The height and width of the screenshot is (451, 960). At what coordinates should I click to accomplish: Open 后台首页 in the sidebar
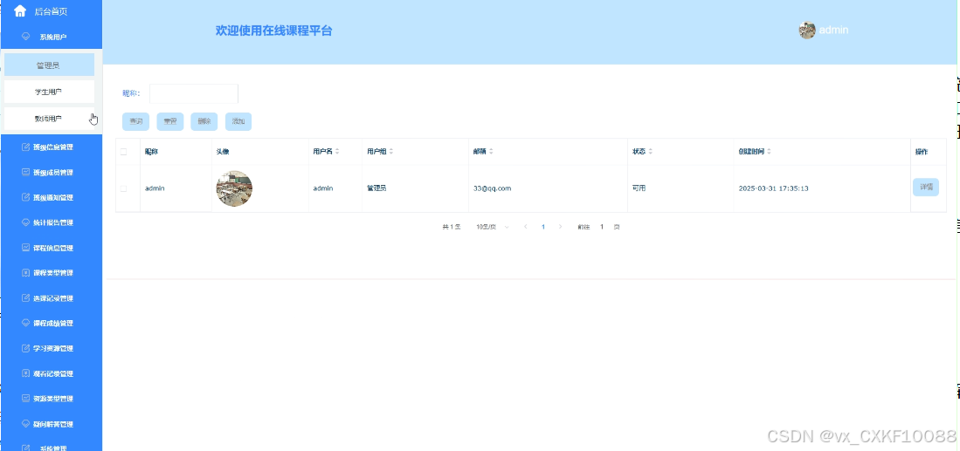click(x=51, y=11)
